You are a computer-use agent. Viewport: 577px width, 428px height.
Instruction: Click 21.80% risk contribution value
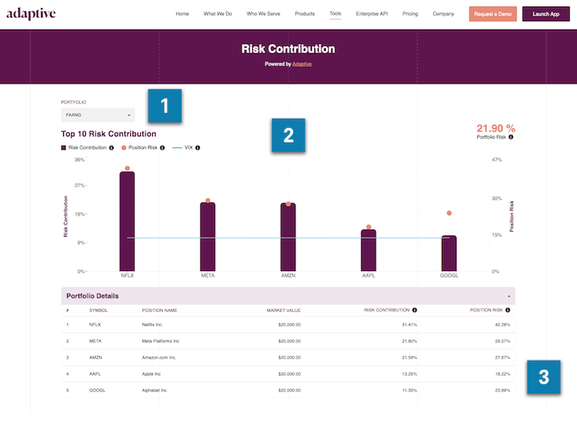tap(409, 341)
